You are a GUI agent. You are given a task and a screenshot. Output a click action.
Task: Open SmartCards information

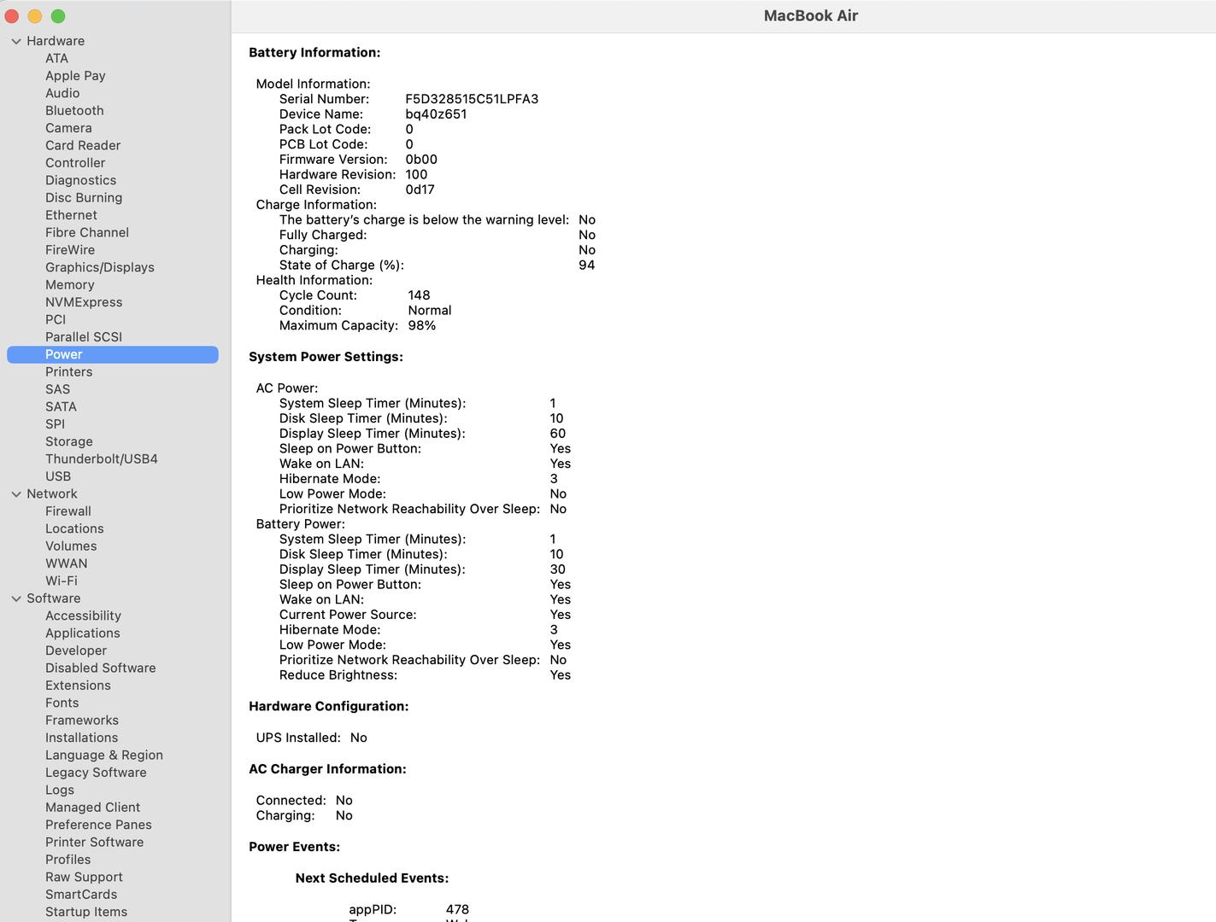click(x=81, y=895)
